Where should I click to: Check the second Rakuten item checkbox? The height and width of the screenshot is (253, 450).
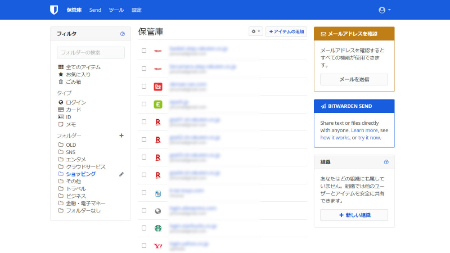[x=144, y=69]
